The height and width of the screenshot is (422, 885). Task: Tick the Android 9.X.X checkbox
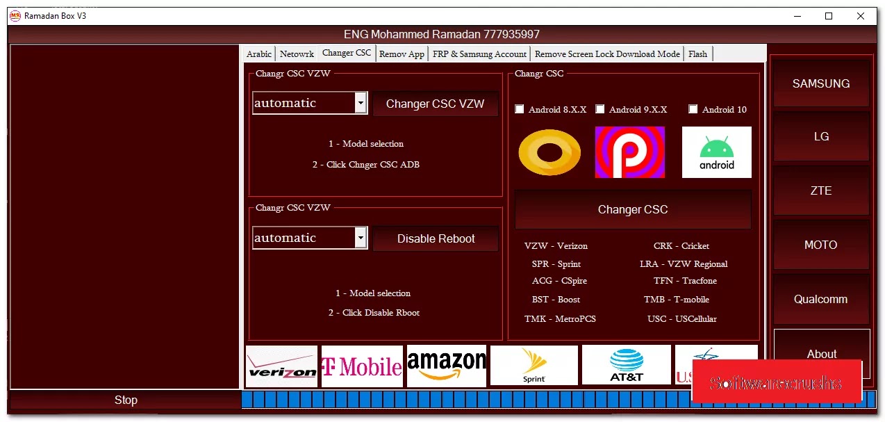click(600, 109)
